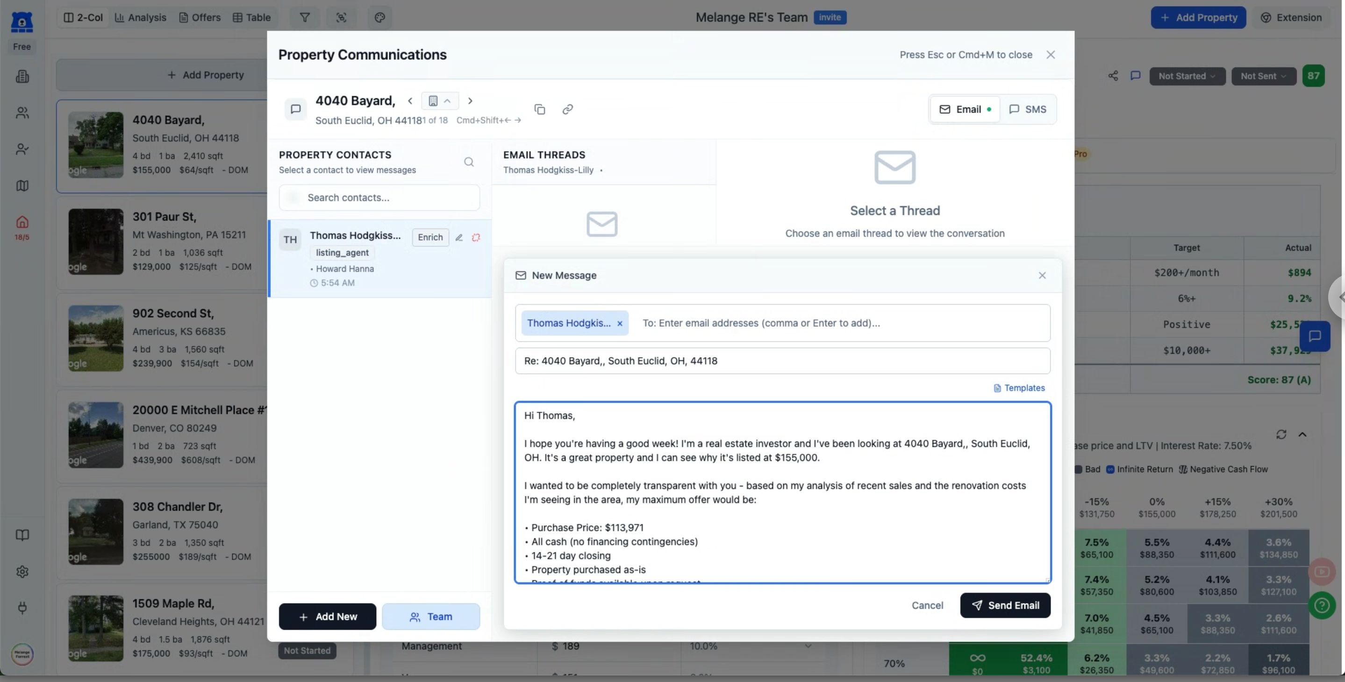Click the edit pencil icon for Thomas Hodgkiss

(x=459, y=237)
